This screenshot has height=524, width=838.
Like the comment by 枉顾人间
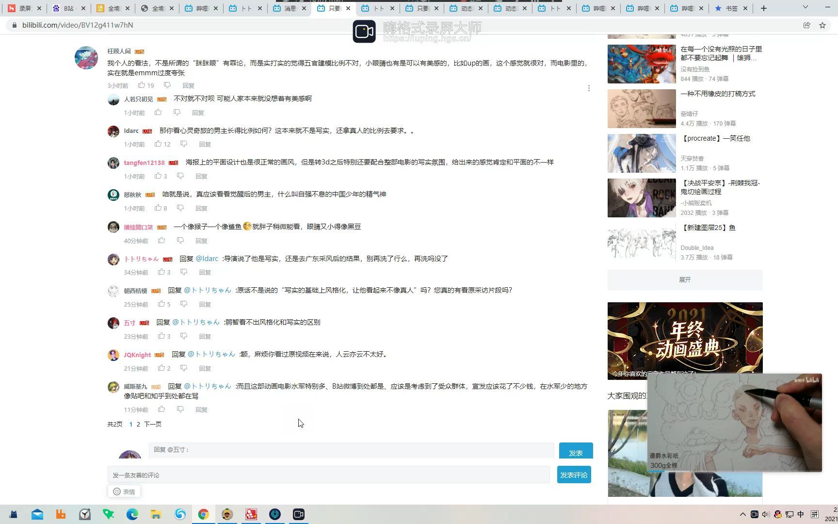point(142,85)
